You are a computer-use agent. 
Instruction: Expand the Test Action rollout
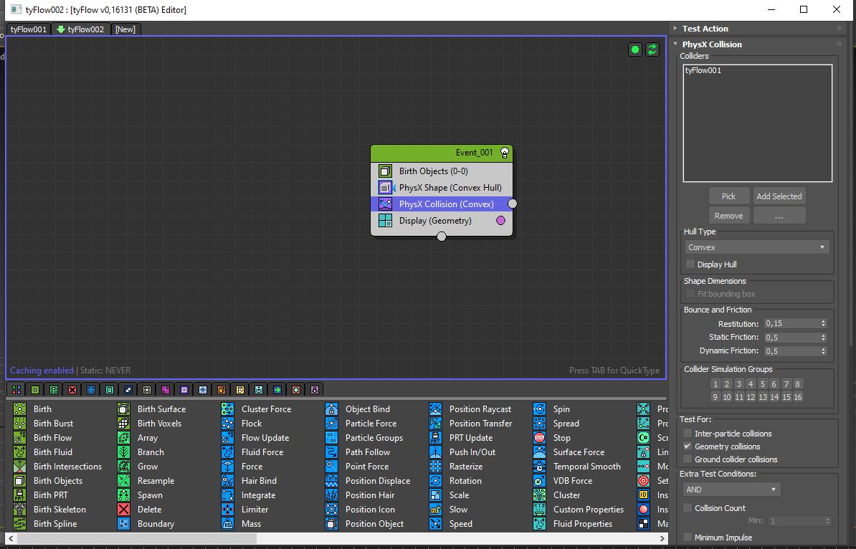pos(705,29)
